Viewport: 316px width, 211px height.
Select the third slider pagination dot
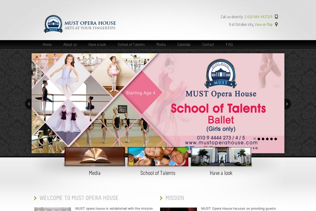point(263,139)
